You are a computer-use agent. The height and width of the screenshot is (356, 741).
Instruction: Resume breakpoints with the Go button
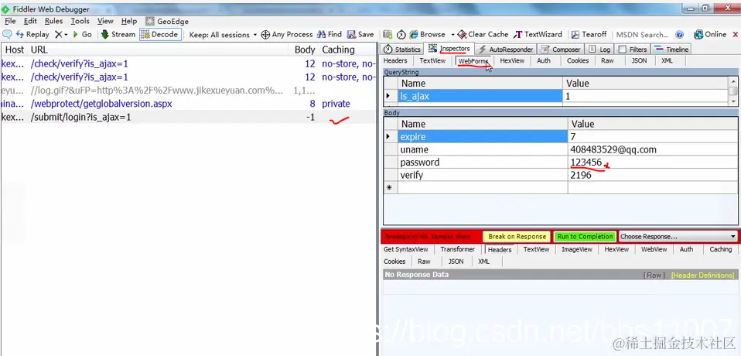[82, 35]
